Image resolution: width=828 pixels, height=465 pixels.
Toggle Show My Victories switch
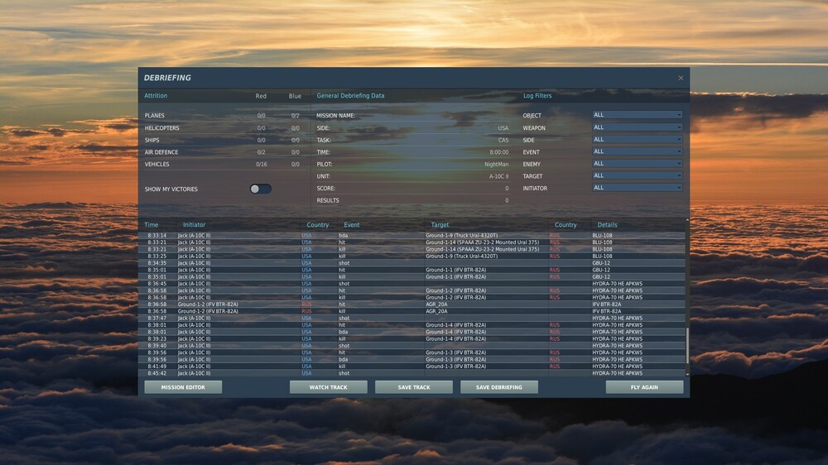260,189
